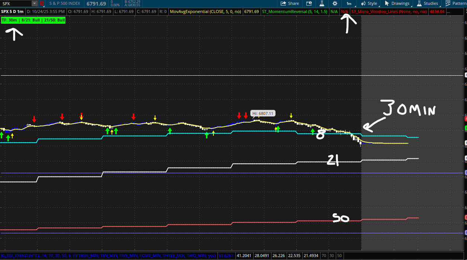Click the ST_Micro_Voodoo_Lines study label
Screen dimensions: 467x260
(x=389, y=11)
